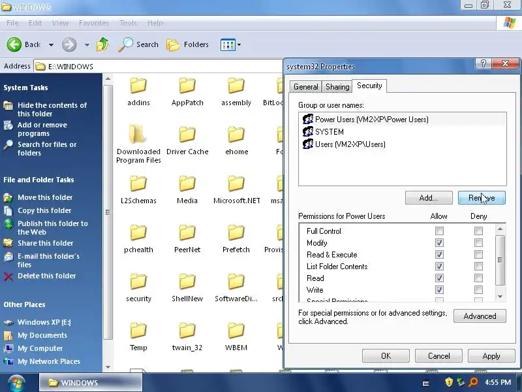Open the Edit menu
This screenshot has width=522, height=392.
35,23
